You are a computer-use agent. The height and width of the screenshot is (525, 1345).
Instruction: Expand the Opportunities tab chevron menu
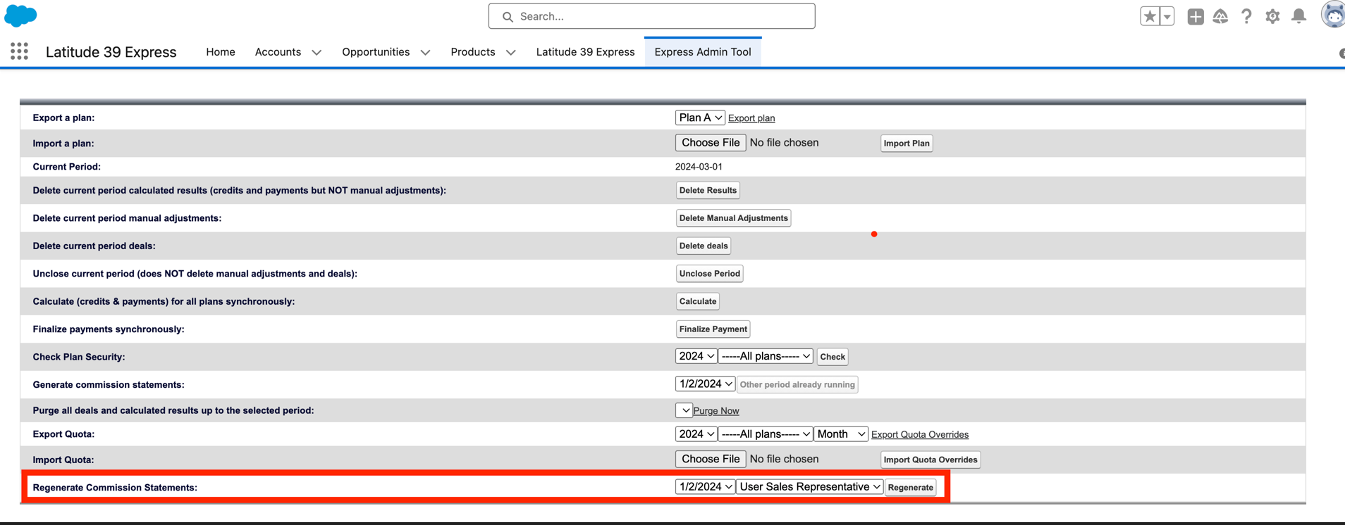tap(425, 53)
